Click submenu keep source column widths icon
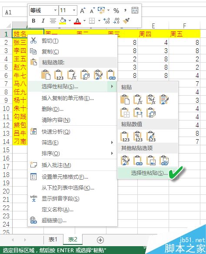This screenshot has width=206, height=254. [x=138, y=112]
